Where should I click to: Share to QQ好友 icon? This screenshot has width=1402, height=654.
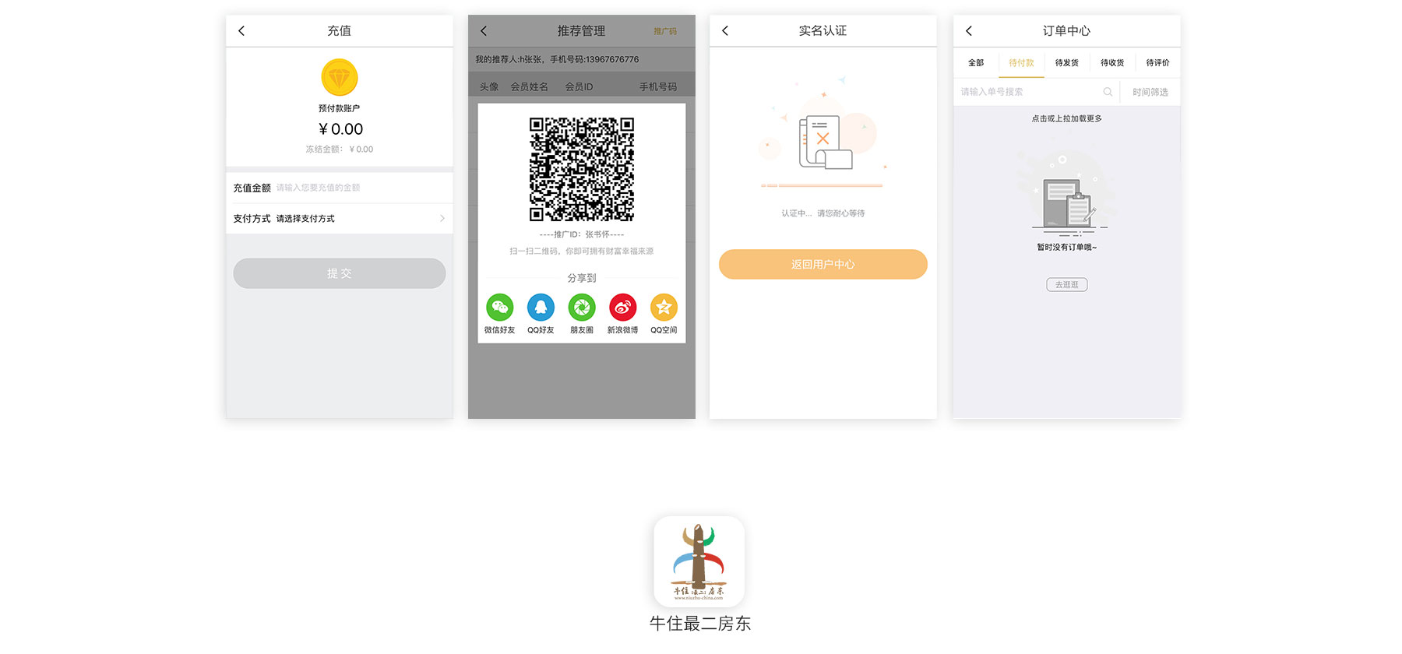[541, 308]
